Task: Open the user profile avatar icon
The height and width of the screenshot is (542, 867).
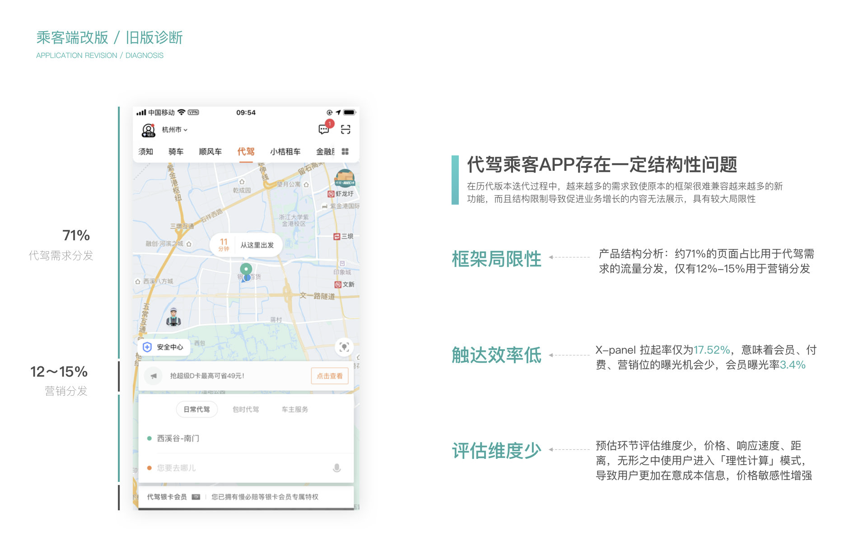Action: pos(148,130)
